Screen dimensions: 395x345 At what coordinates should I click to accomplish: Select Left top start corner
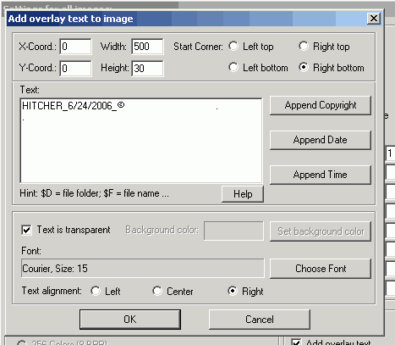tap(233, 46)
